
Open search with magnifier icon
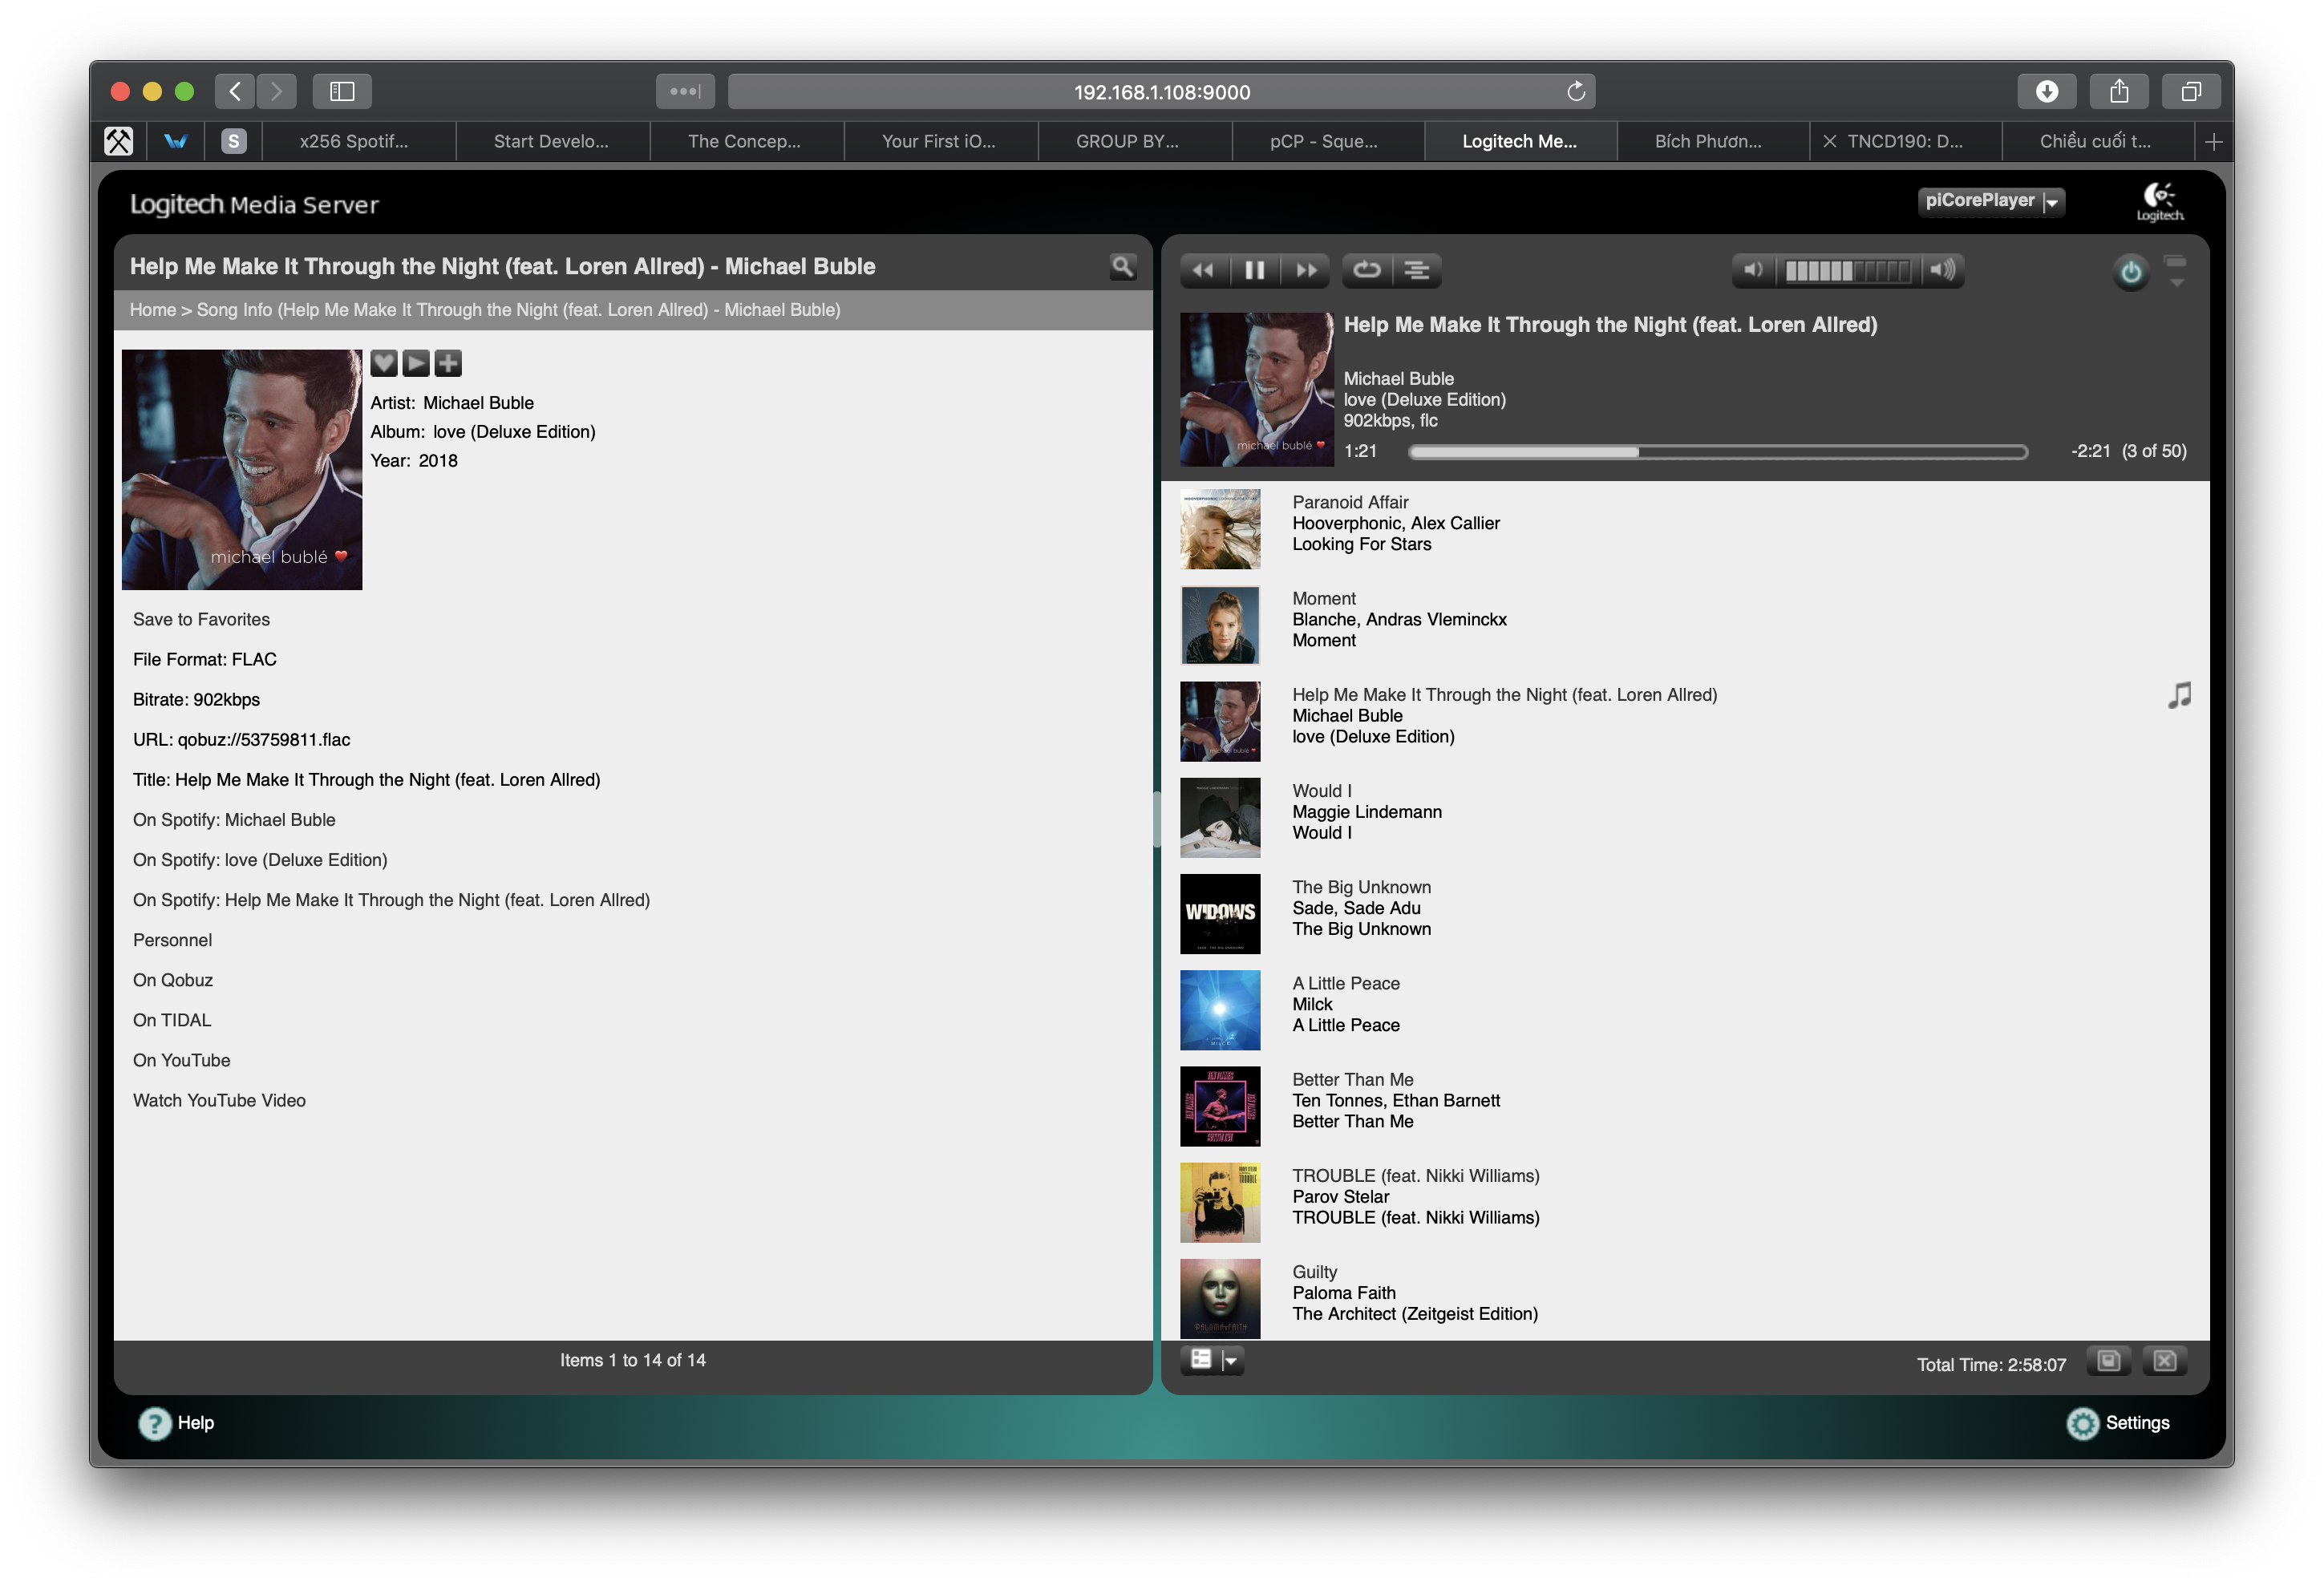[x=1123, y=266]
